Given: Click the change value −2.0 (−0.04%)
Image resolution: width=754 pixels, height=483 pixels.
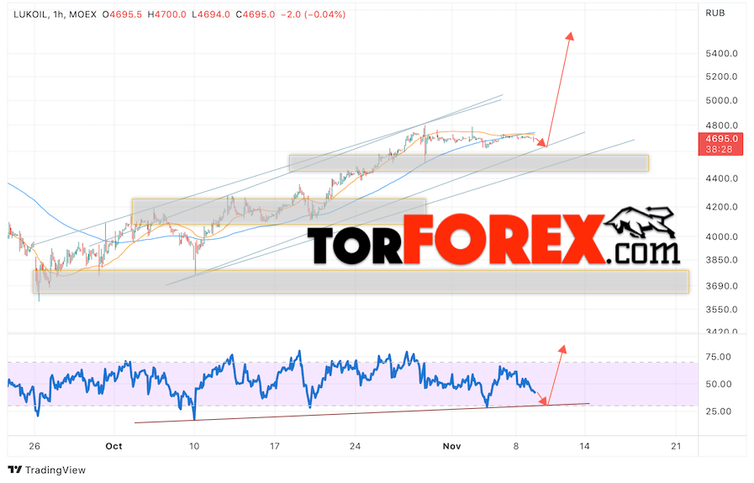Looking at the screenshot, I should (313, 14).
